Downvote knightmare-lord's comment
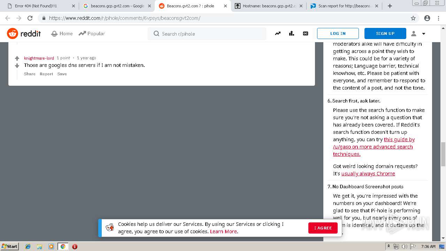The image size is (446, 251). click(17, 66)
